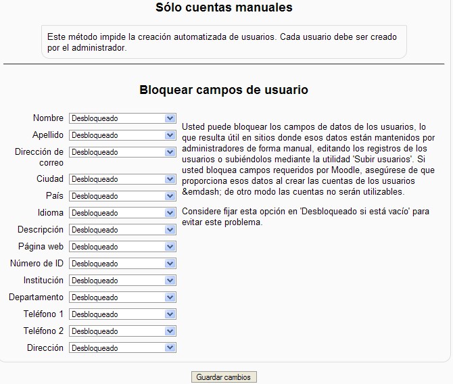Open the Institución dropdown
The width and height of the screenshot is (453, 384).
[122, 281]
